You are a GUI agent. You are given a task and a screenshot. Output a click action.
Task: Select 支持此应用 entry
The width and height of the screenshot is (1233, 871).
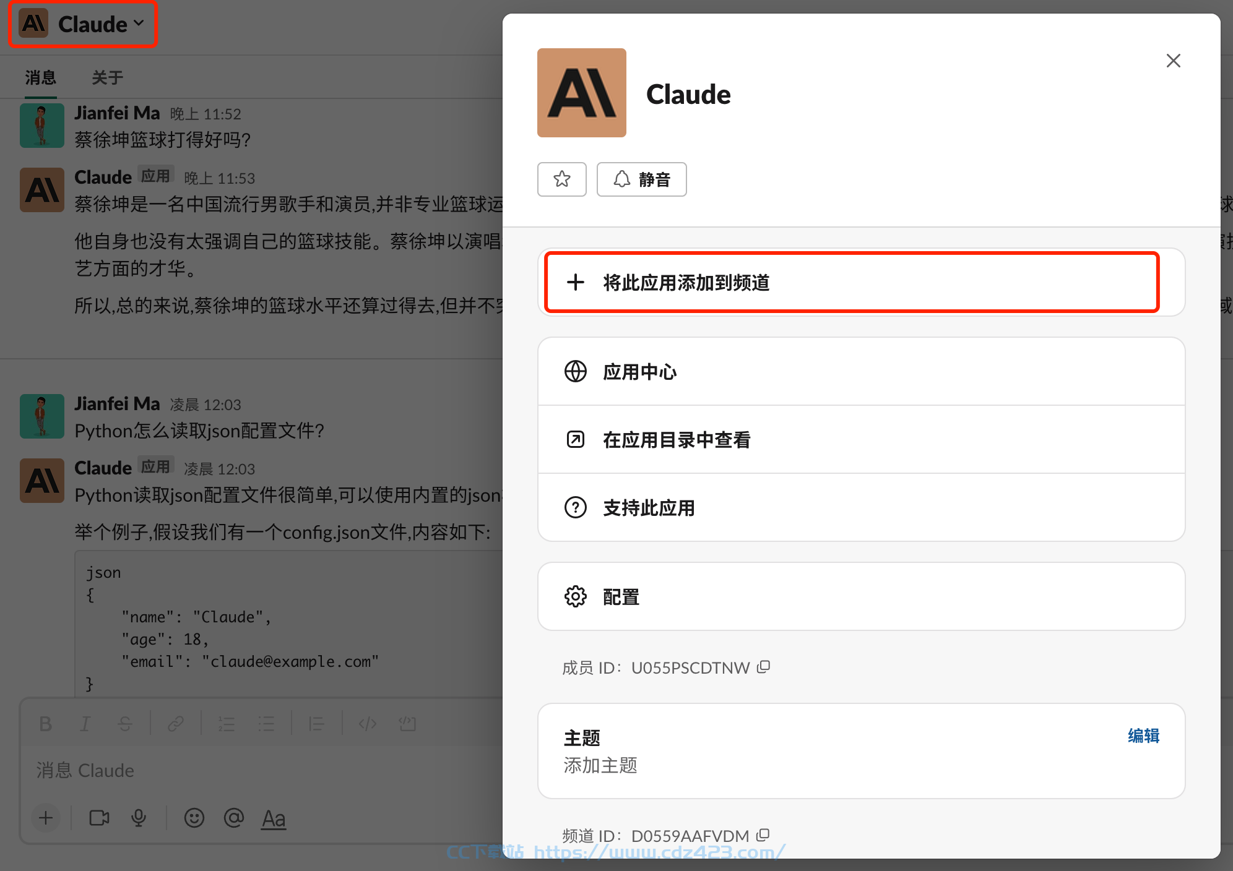click(x=861, y=508)
